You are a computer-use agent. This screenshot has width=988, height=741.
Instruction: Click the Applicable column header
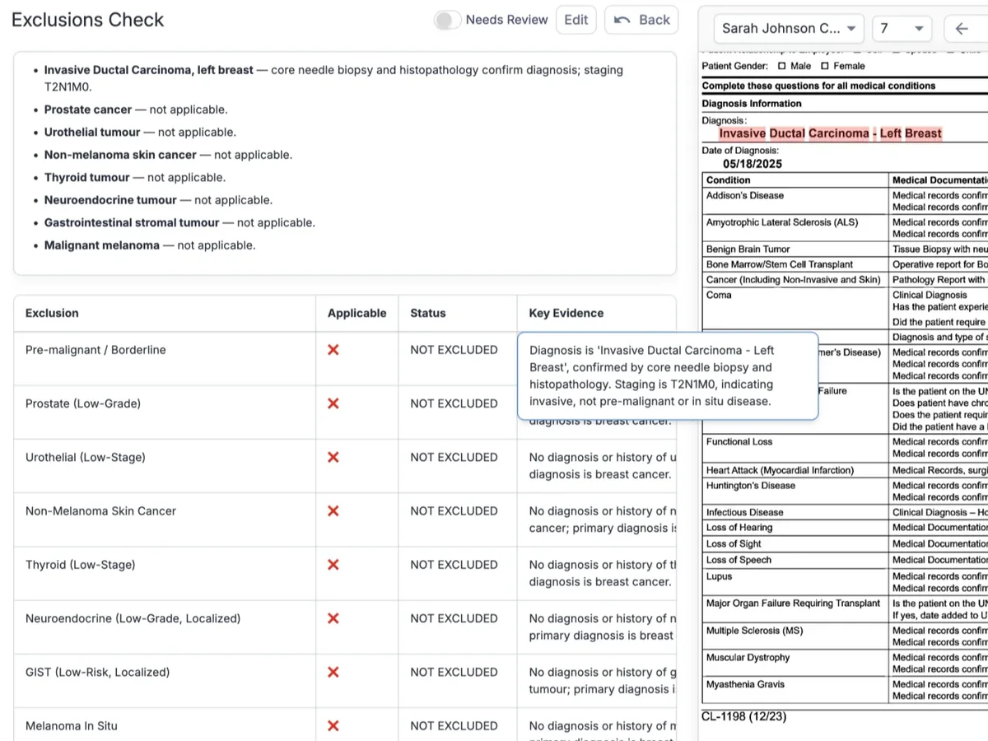(x=357, y=313)
